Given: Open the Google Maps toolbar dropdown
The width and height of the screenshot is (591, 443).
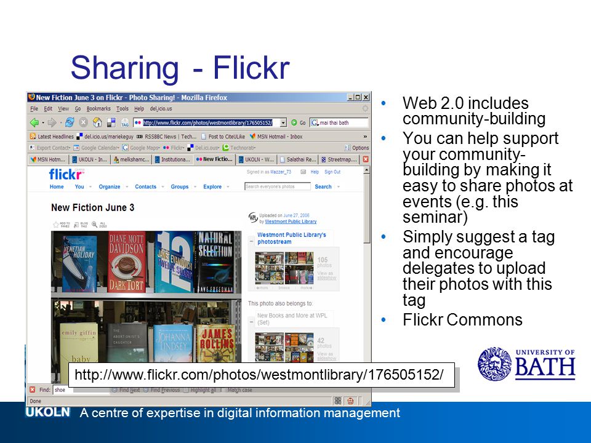Looking at the screenshot, I should pyautogui.click(x=141, y=148).
